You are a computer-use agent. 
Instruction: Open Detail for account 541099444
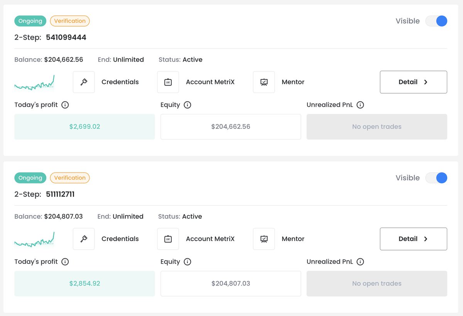coord(414,82)
